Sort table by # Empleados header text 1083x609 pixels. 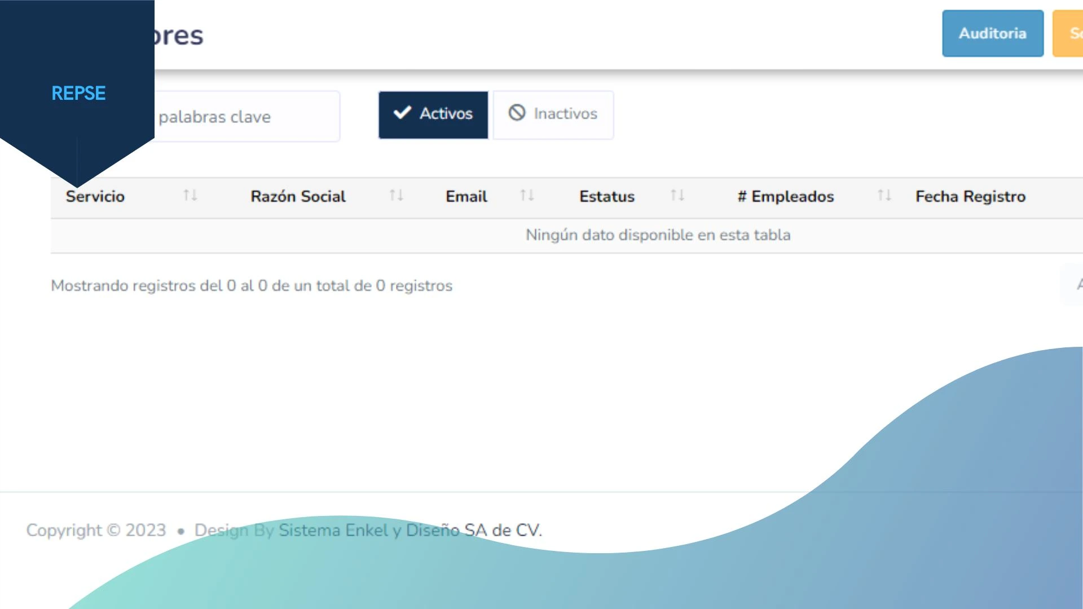tap(785, 196)
